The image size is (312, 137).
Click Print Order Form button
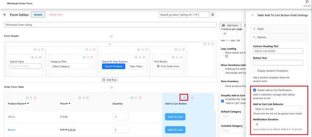(168, 66)
